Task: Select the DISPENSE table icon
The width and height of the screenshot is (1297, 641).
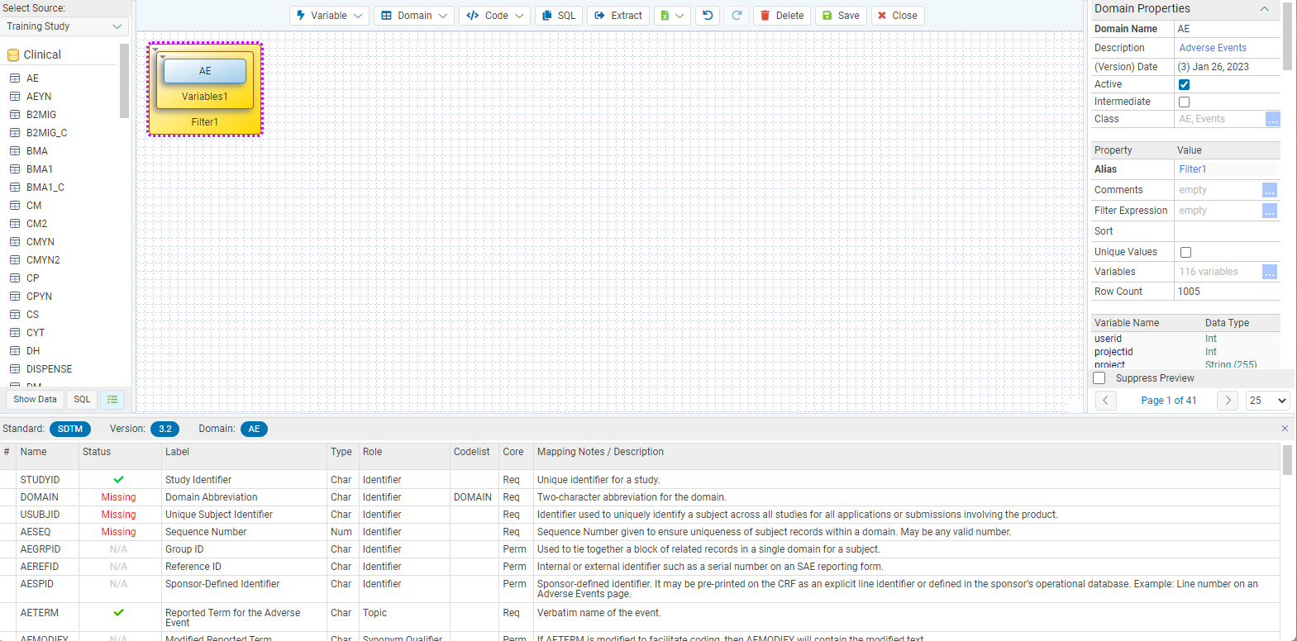Action: point(15,369)
